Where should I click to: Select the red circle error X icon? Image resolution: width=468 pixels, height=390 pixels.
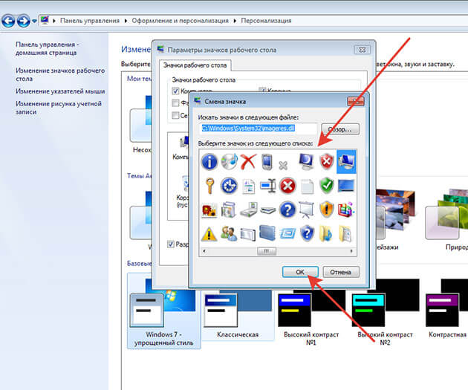287,186
